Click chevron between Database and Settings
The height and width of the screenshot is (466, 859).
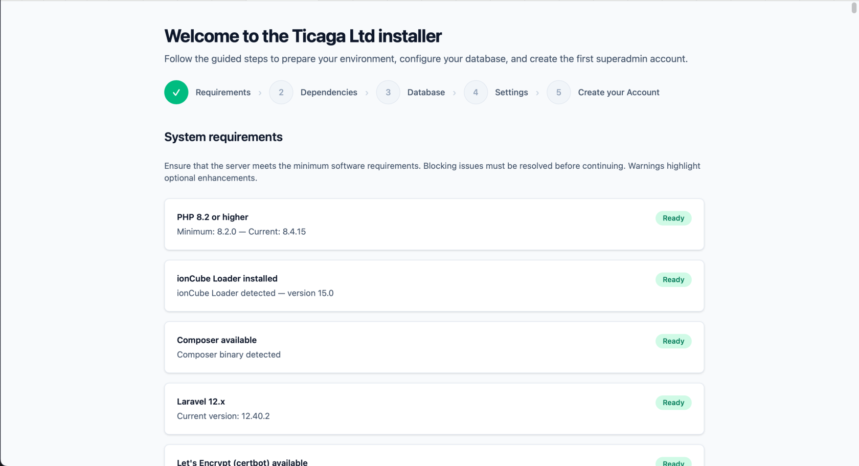coord(455,93)
